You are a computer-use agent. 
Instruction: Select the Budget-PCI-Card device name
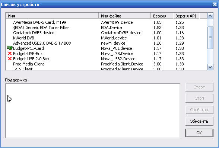click(x=28, y=48)
